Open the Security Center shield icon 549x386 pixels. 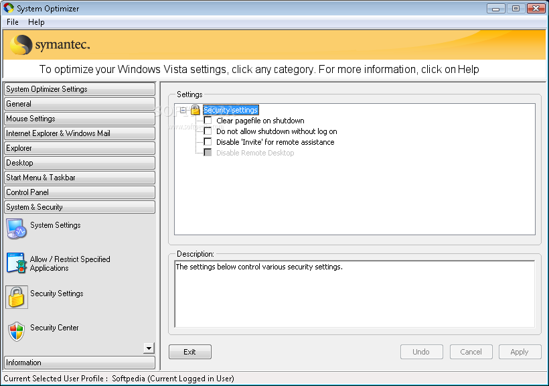click(17, 331)
